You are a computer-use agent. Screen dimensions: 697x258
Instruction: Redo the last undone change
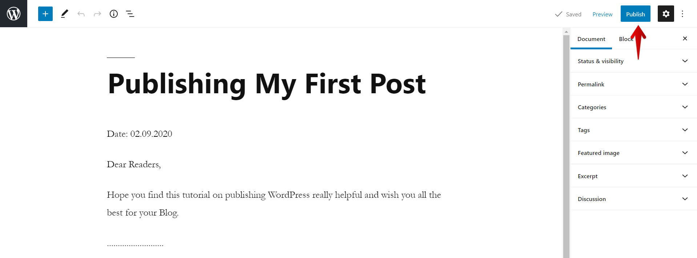[x=97, y=14]
